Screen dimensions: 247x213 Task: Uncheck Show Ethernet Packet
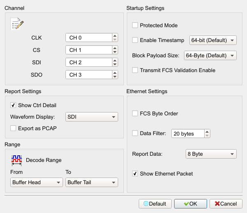click(x=135, y=173)
